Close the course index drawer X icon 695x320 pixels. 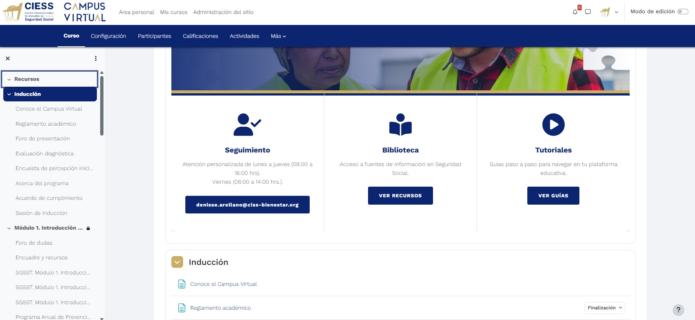click(x=8, y=58)
